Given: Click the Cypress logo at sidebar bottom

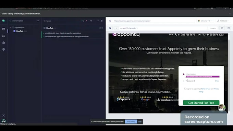Looking at the screenshot, I should click(x=3, y=121).
